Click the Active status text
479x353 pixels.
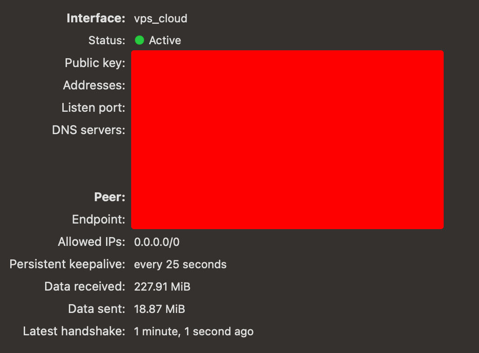(x=165, y=41)
